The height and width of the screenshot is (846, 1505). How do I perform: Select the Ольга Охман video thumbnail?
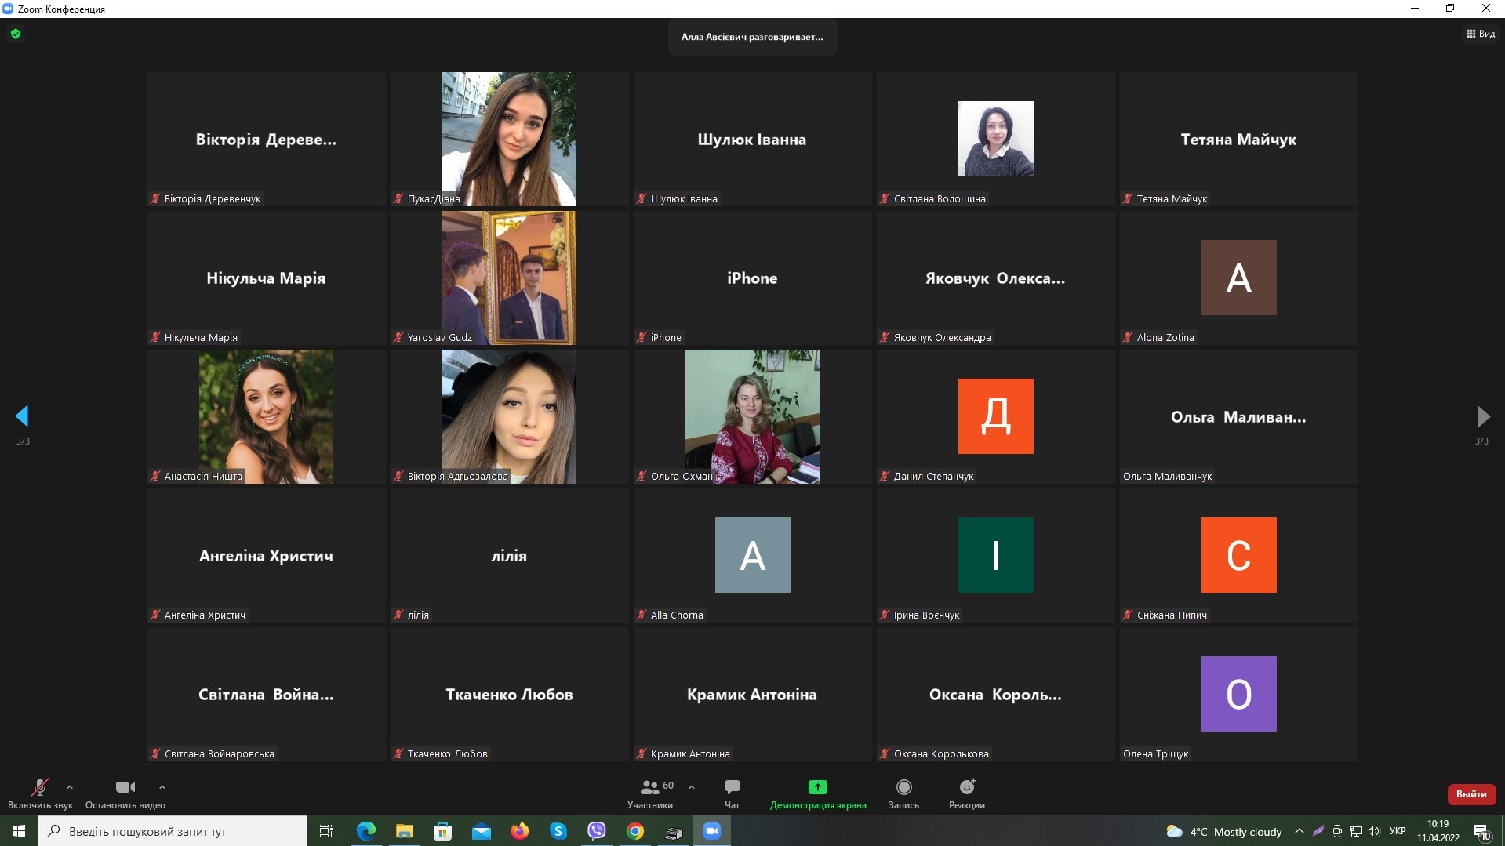752,416
